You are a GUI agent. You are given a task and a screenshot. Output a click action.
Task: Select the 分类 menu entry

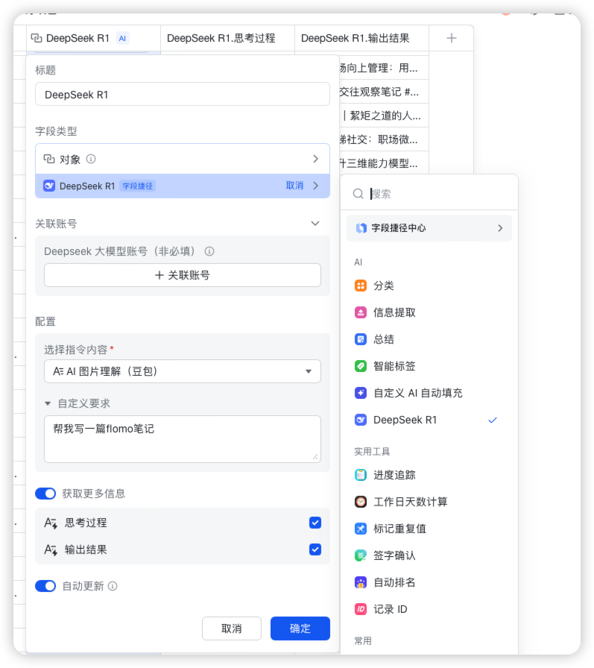429,286
